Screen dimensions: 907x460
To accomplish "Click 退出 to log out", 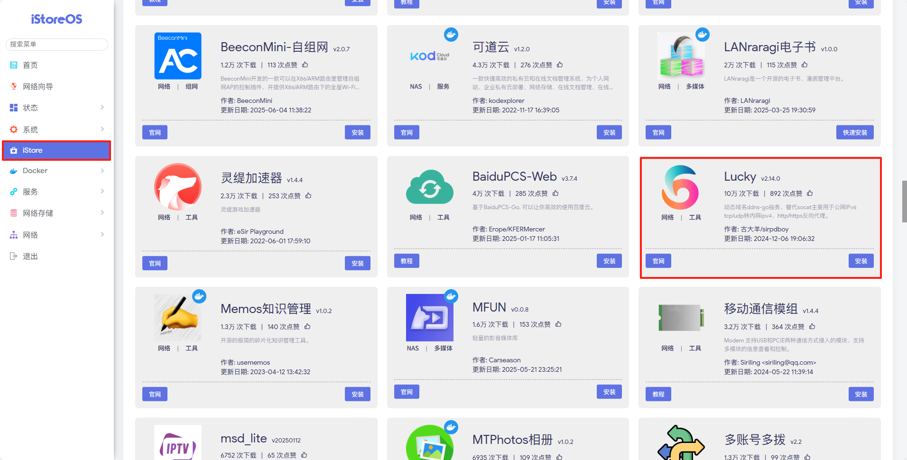I will 57,256.
